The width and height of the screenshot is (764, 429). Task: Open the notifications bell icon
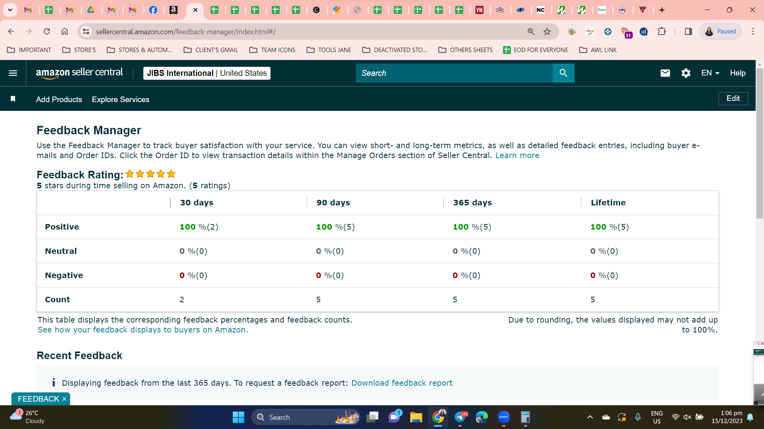click(x=750, y=417)
